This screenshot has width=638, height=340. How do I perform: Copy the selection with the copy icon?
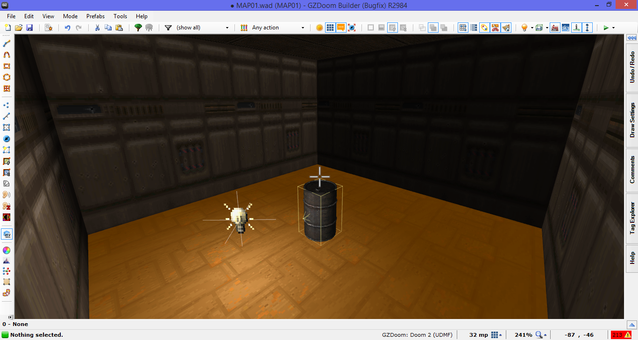[108, 28]
